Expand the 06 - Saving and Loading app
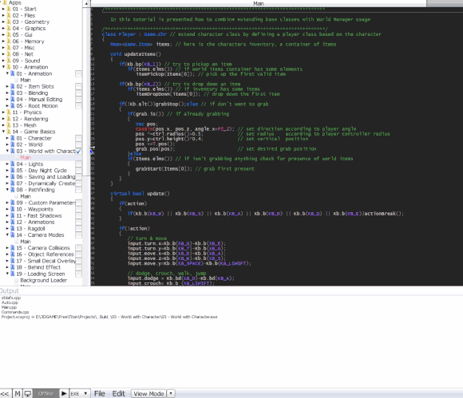 click(7, 177)
